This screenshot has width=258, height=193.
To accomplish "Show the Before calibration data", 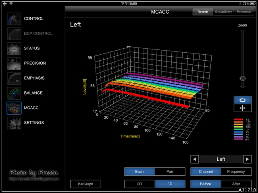I will coord(206,184).
